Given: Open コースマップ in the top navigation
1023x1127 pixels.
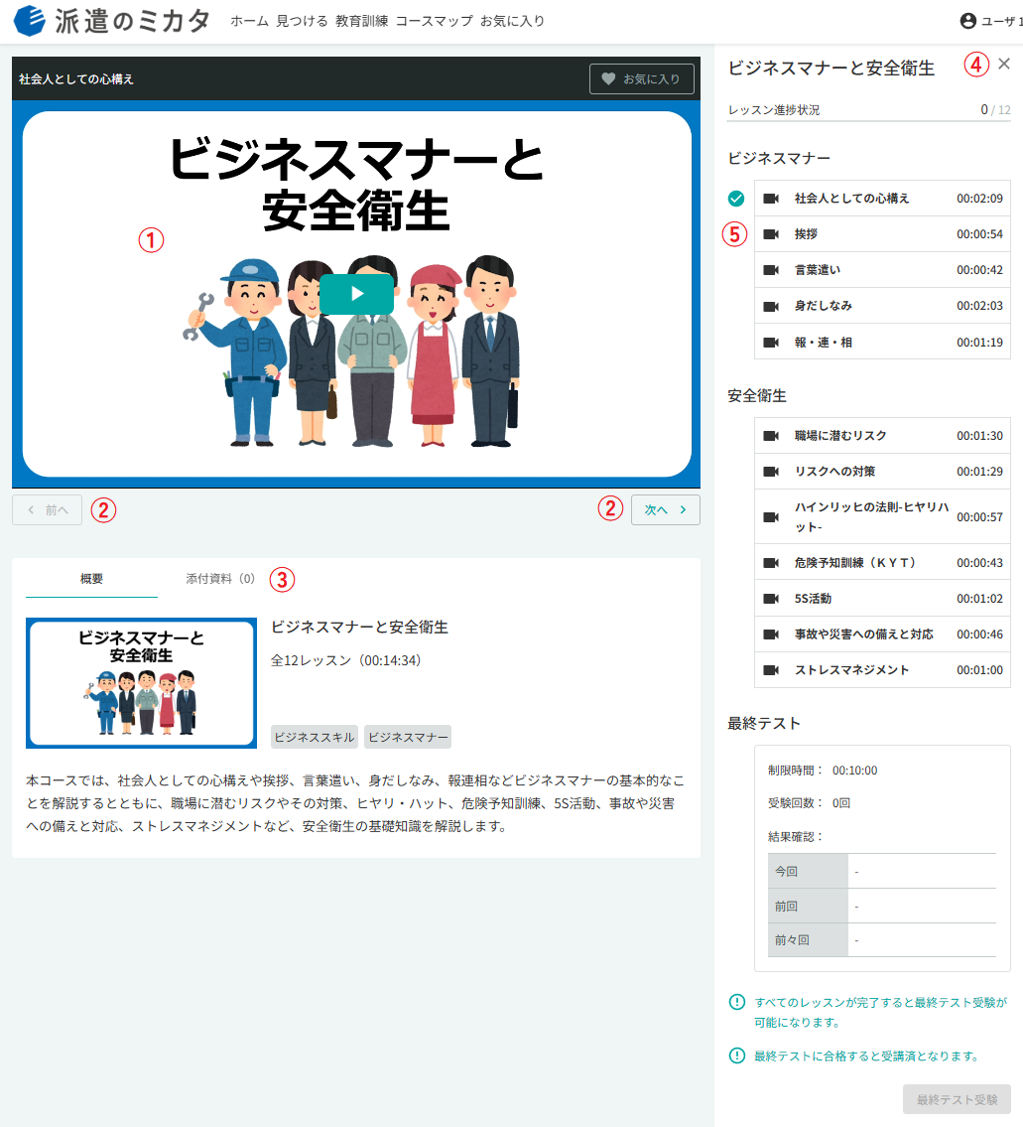Looking at the screenshot, I should click(x=434, y=21).
